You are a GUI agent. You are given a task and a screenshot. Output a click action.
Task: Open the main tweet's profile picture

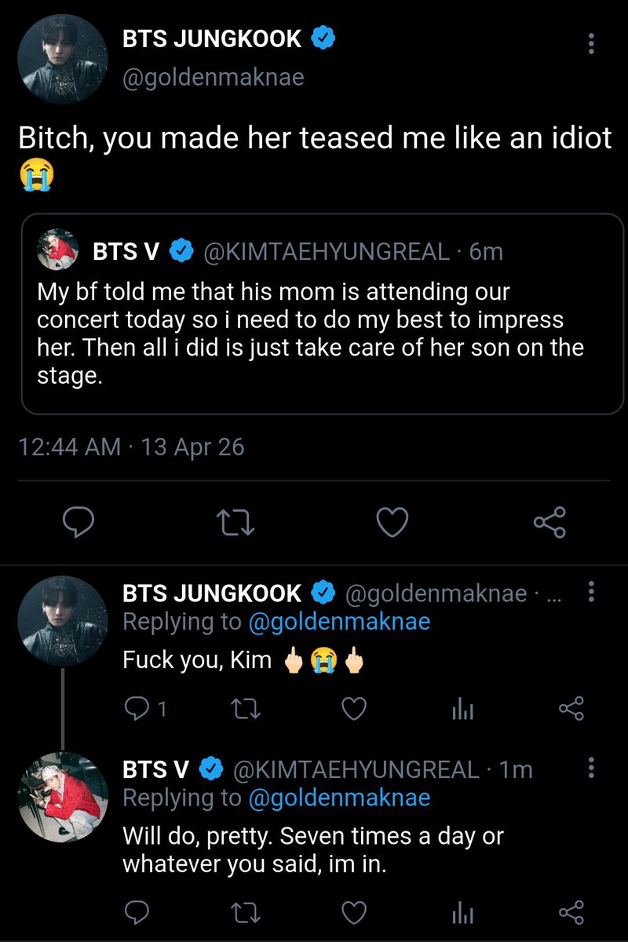62,60
